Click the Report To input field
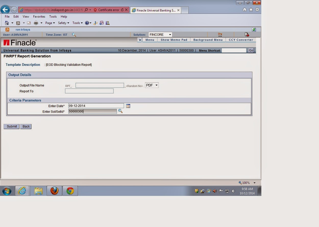319x227 pixels. coord(89,91)
